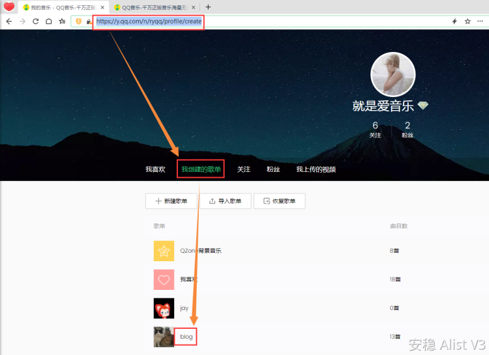Open the blog playlist
Viewport: 489px width, 355px height.
tap(186, 337)
